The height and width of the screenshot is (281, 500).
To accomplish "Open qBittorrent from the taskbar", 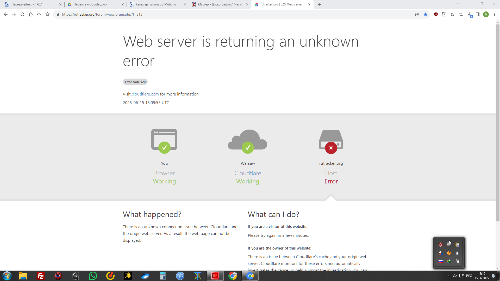I will [x=180, y=276].
